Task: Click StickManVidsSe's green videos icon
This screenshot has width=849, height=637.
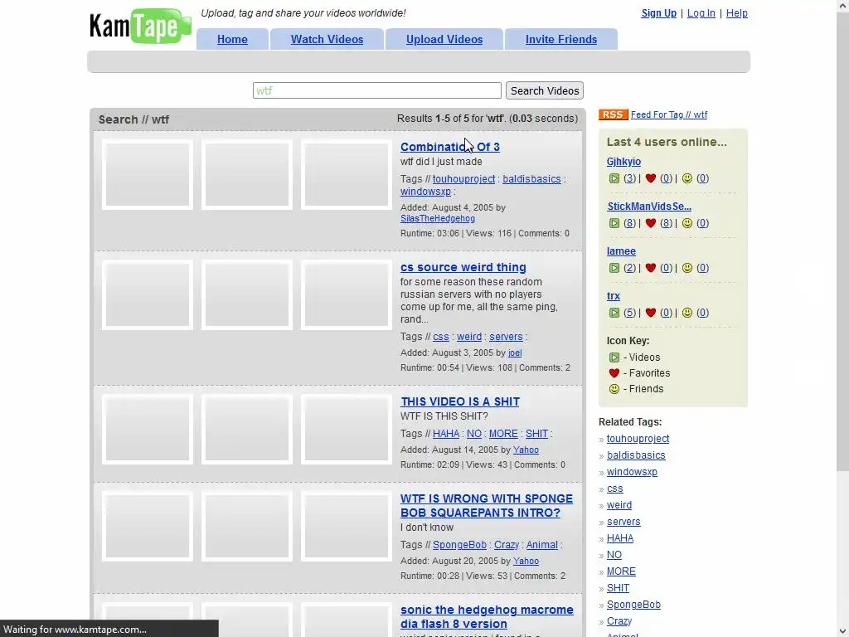Action: coord(614,223)
